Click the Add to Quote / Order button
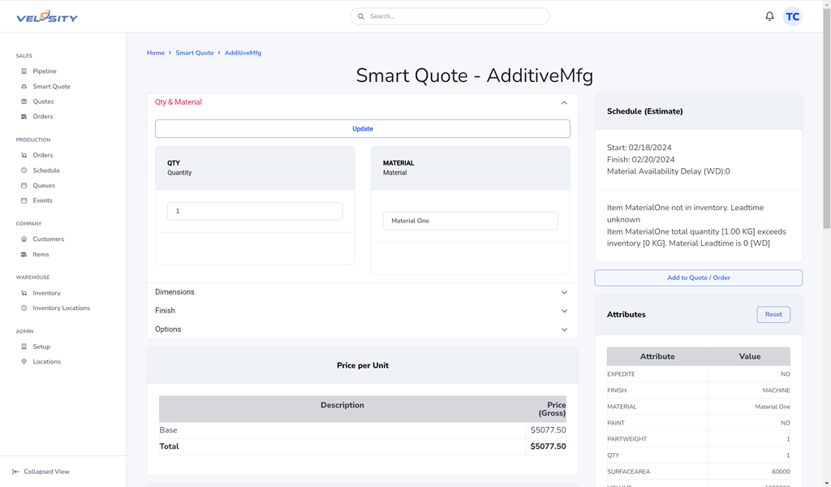The image size is (831, 487). (x=698, y=278)
